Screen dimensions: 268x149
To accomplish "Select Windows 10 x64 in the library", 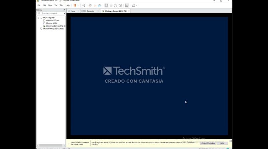I will (53, 20).
